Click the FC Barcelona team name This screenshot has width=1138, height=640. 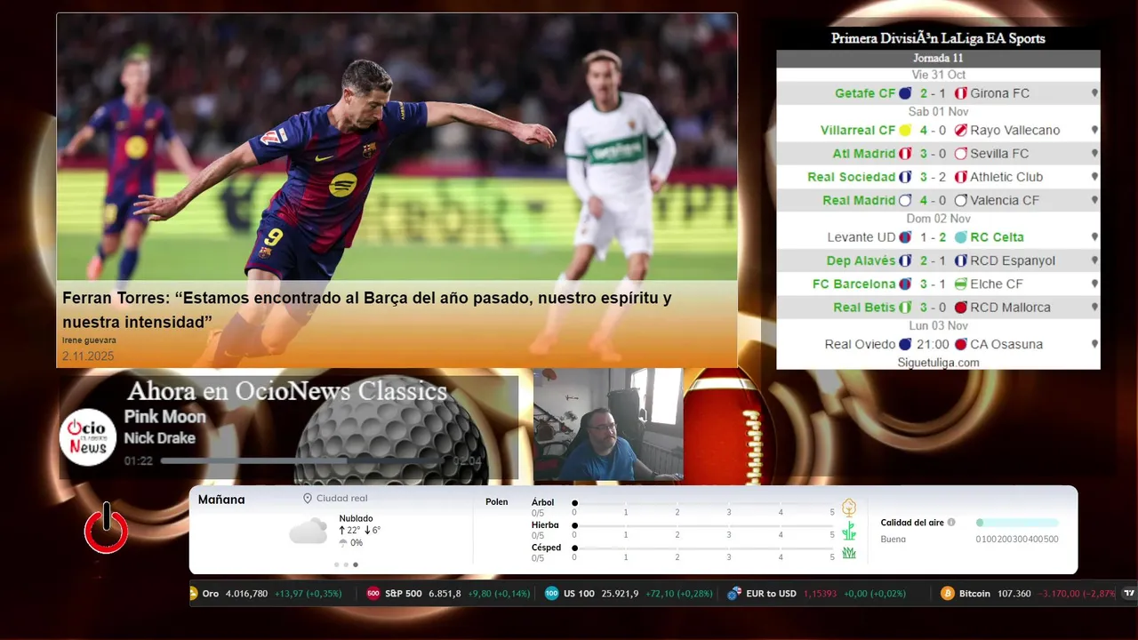click(853, 284)
